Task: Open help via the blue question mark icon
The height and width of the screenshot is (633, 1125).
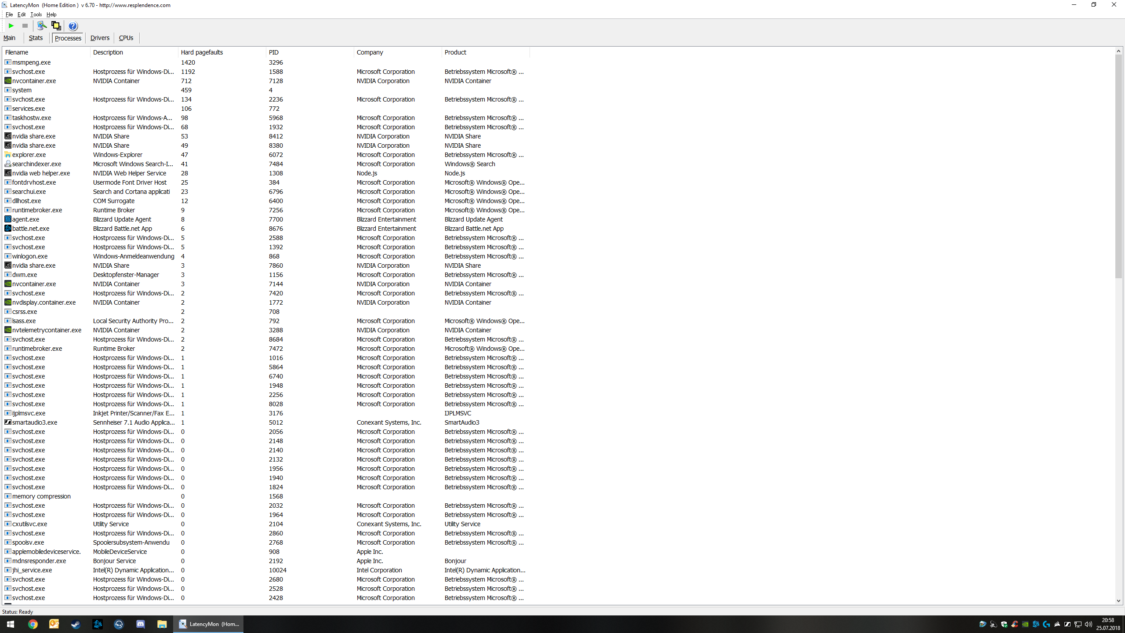Action: click(73, 26)
